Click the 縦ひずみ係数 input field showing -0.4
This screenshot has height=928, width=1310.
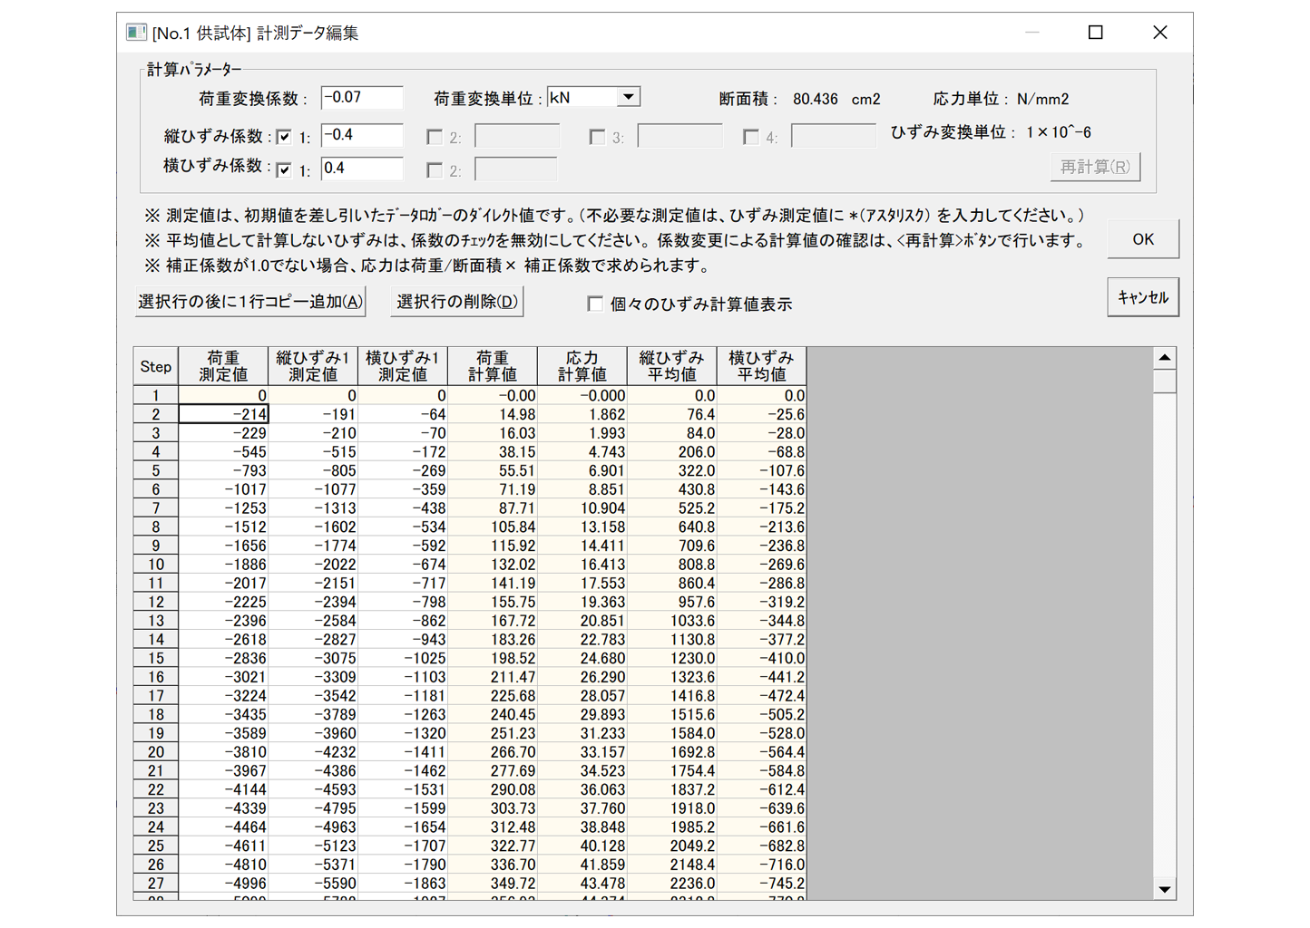[x=362, y=135]
